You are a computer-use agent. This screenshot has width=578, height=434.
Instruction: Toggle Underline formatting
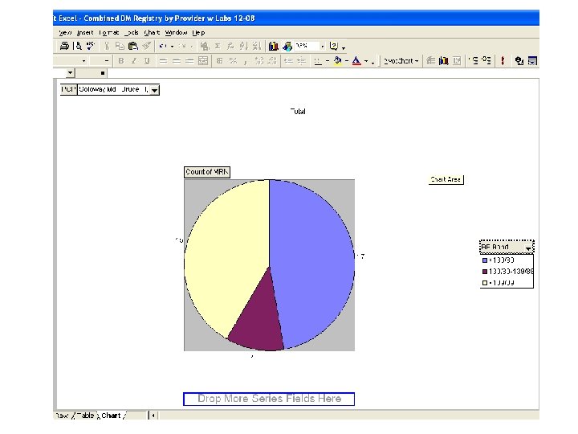pyautogui.click(x=147, y=61)
